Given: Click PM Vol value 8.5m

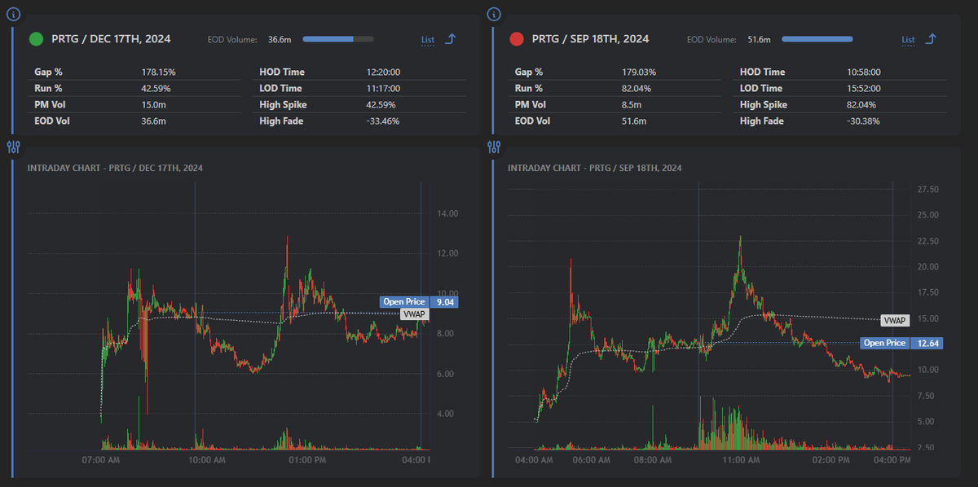Looking at the screenshot, I should (632, 105).
